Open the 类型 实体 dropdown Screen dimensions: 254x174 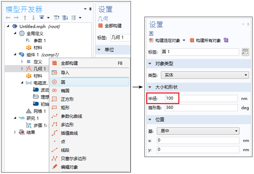(x=205, y=75)
